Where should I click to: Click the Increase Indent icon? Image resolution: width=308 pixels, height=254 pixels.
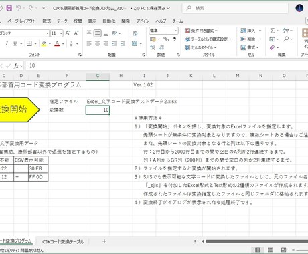pyautogui.click(x=123, y=43)
